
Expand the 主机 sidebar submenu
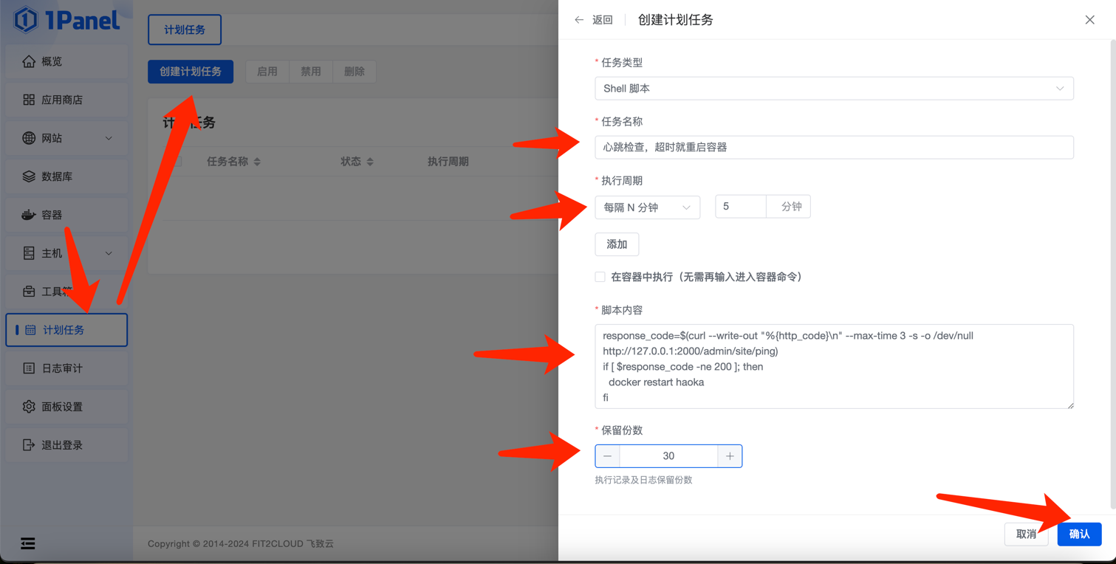click(x=66, y=253)
